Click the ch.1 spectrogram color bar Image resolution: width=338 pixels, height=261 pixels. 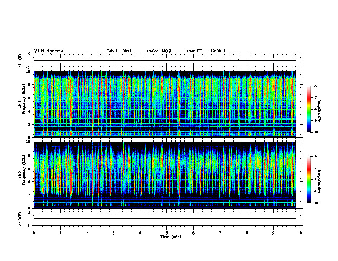309,109
